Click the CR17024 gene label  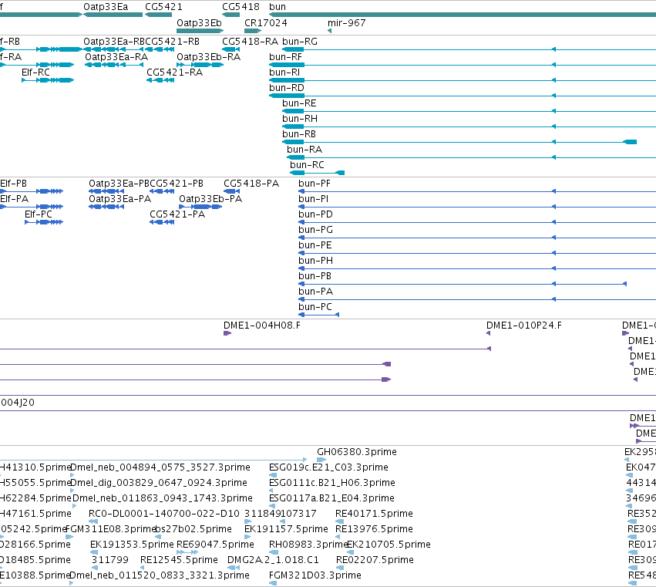pos(266,22)
